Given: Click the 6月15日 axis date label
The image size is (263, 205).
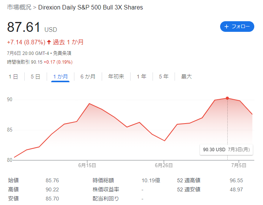Looking at the screenshot, I should [87, 166].
